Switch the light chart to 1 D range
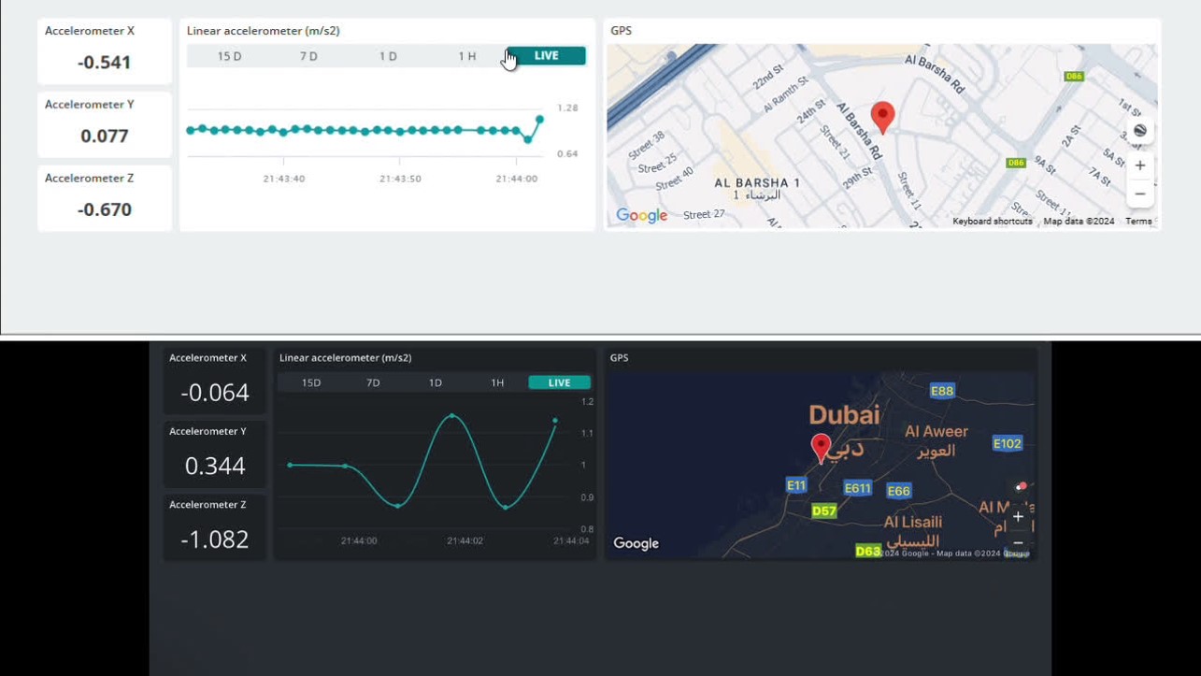The width and height of the screenshot is (1201, 676). click(x=388, y=56)
